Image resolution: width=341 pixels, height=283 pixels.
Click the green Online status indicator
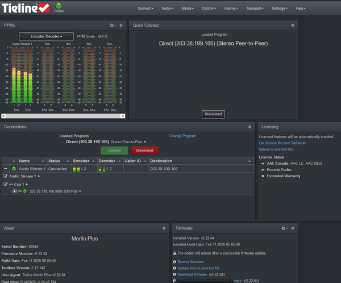coord(59,6)
